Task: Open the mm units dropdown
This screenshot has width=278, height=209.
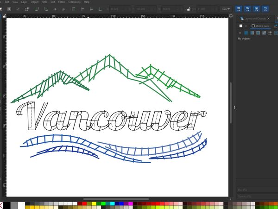Action: pyautogui.click(x=226, y=9)
